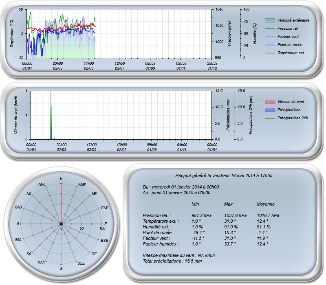
Task: Click the NN0 label on the wind rose
Action: point(42,184)
